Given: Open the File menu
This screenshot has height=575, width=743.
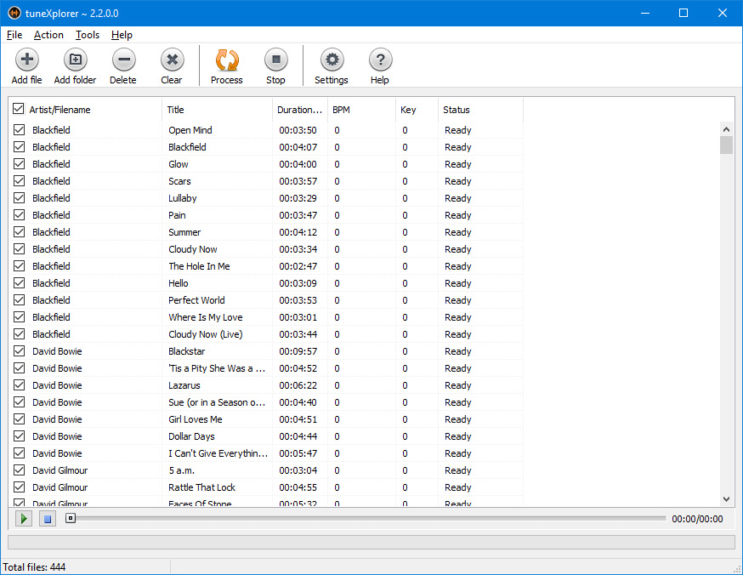Looking at the screenshot, I should tap(14, 35).
